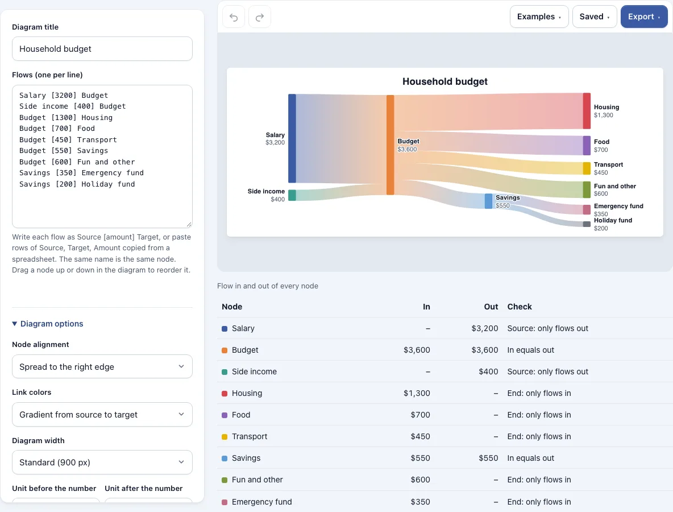Click the Salary row in the table
Image resolution: width=673 pixels, height=512 pixels.
[444, 328]
